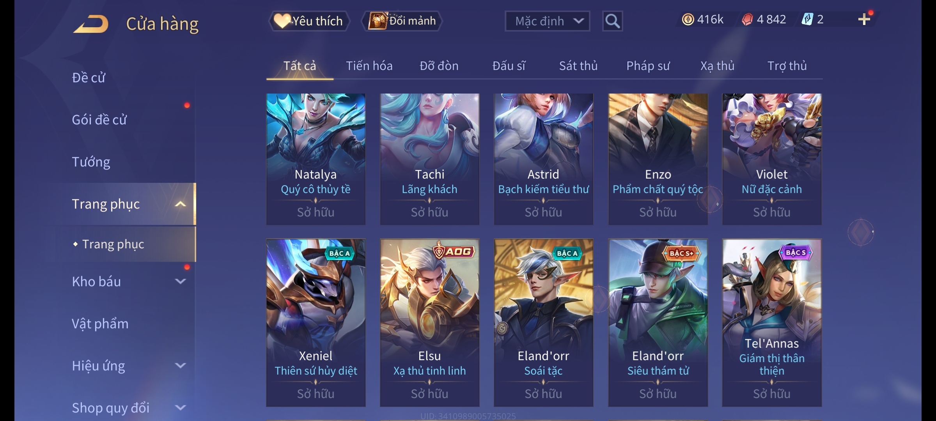The width and height of the screenshot is (936, 421).
Task: Tap the golden back arrow icon
Action: coord(91,24)
